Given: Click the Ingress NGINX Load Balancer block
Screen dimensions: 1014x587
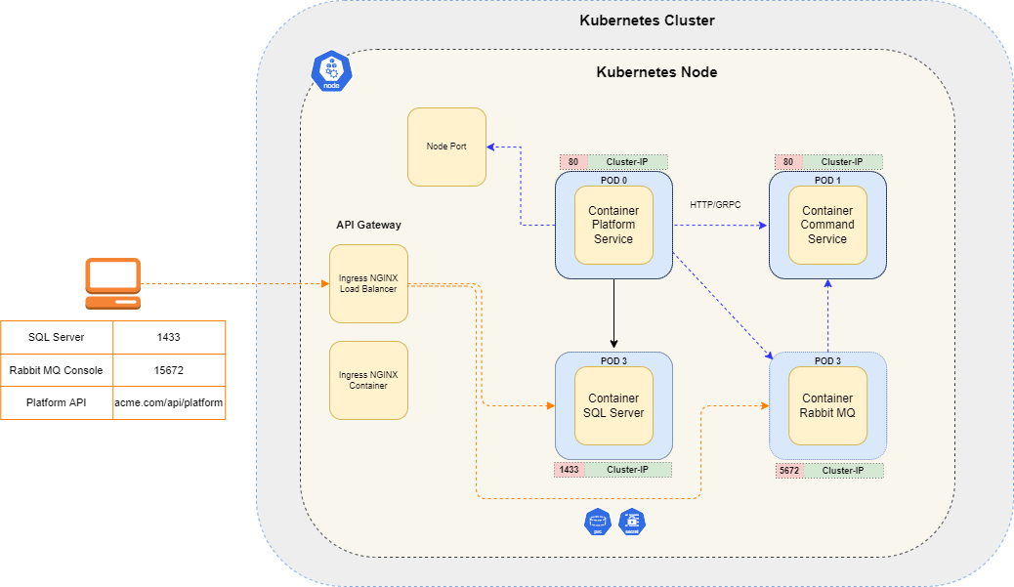Looking at the screenshot, I should [x=368, y=282].
